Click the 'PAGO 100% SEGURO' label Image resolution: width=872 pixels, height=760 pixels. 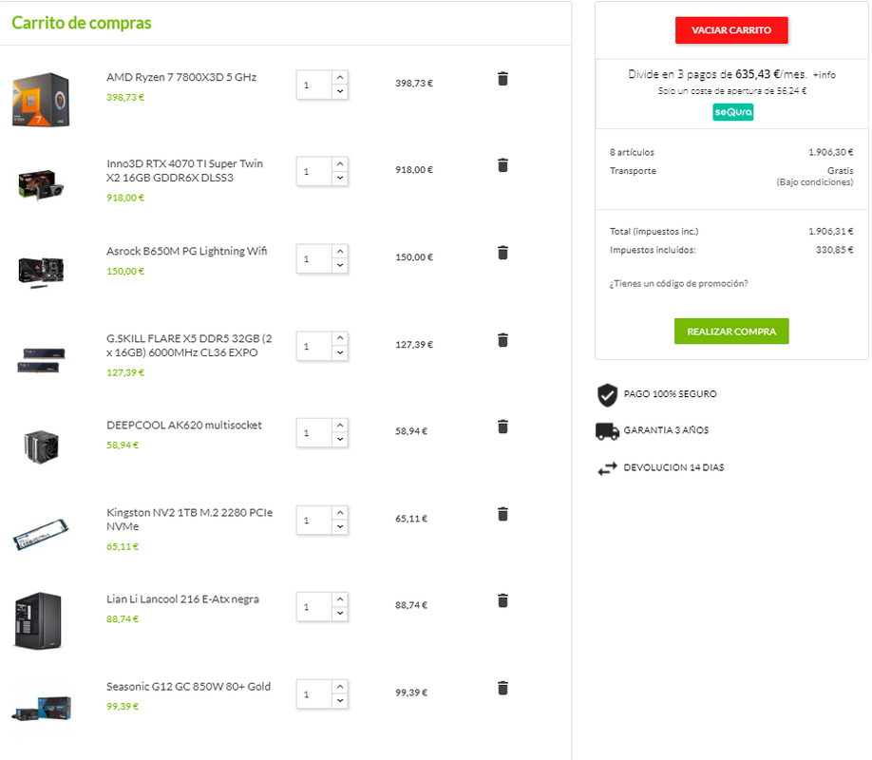(670, 394)
